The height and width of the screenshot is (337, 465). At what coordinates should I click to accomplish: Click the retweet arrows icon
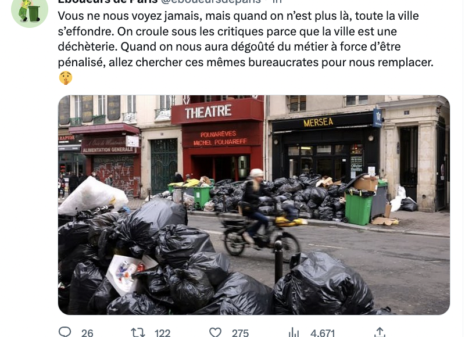click(138, 332)
